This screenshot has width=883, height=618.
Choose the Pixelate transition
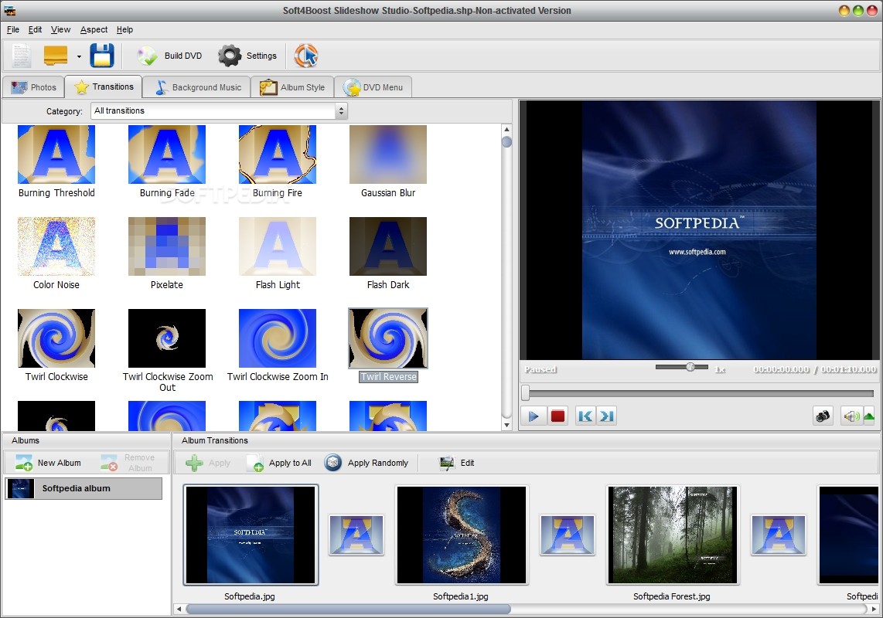tap(167, 253)
